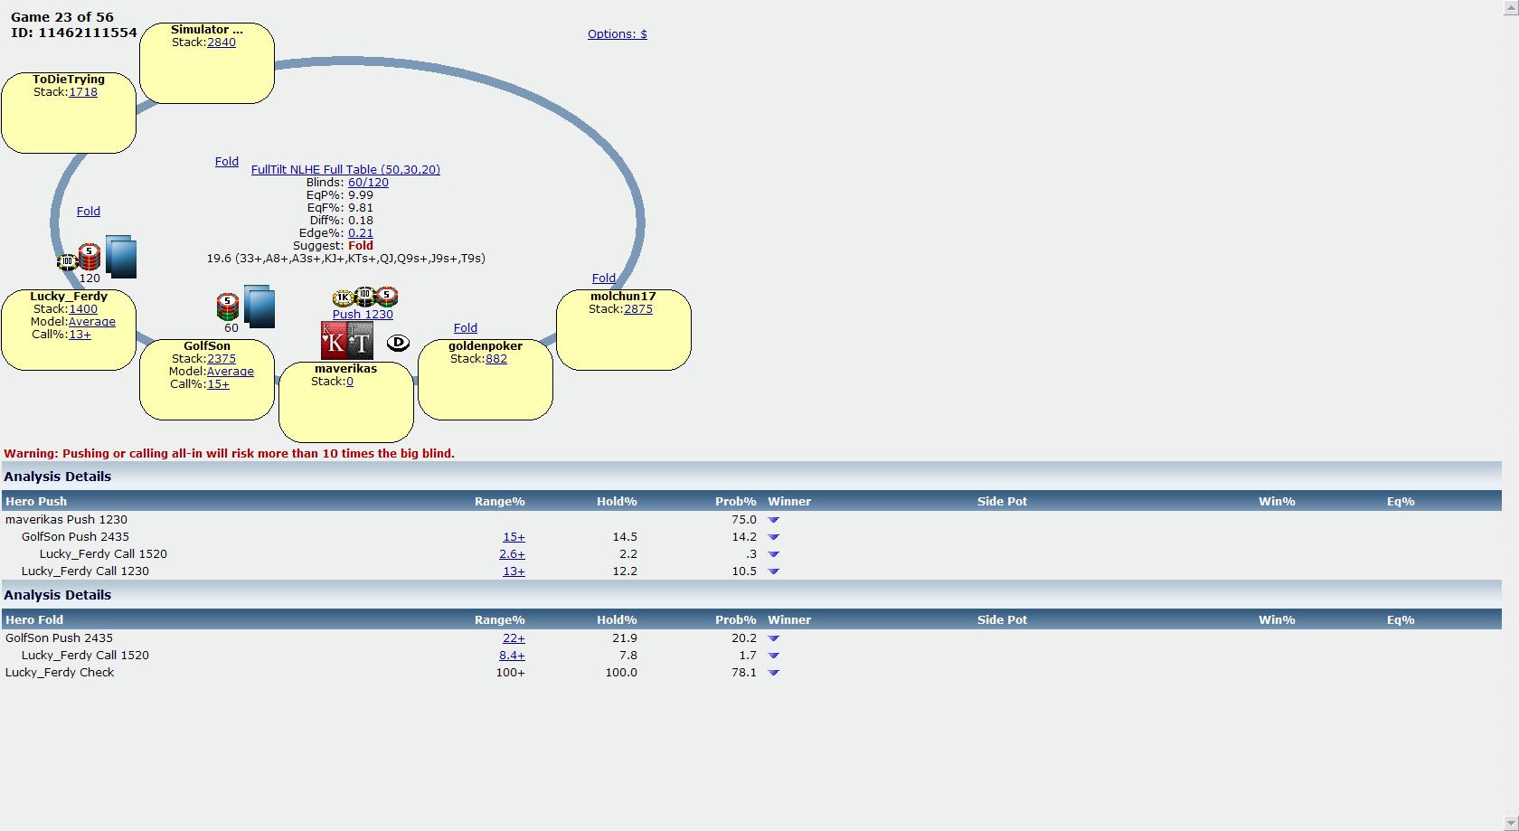The height and width of the screenshot is (831, 1519).
Task: Change Lucky_Ferdy's Average model
Action: click(x=92, y=321)
